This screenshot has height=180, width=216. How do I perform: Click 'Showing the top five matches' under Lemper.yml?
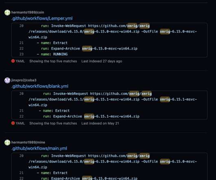53,61
